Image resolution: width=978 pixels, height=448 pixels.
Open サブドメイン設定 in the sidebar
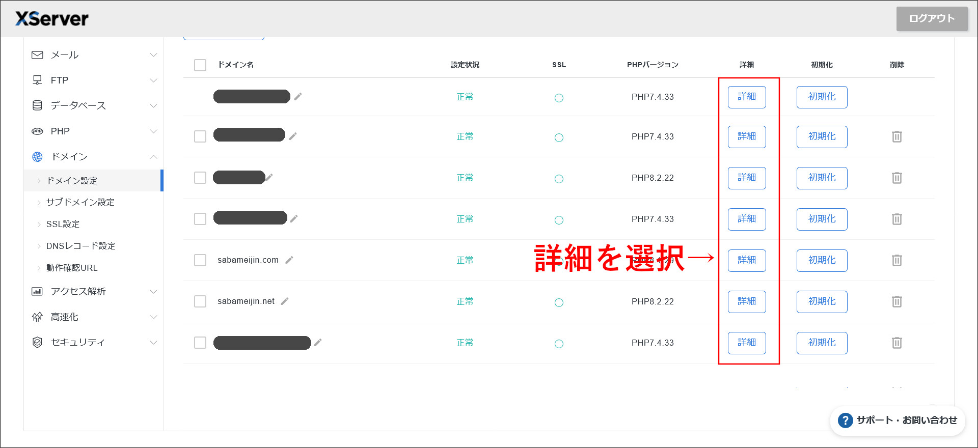[80, 202]
